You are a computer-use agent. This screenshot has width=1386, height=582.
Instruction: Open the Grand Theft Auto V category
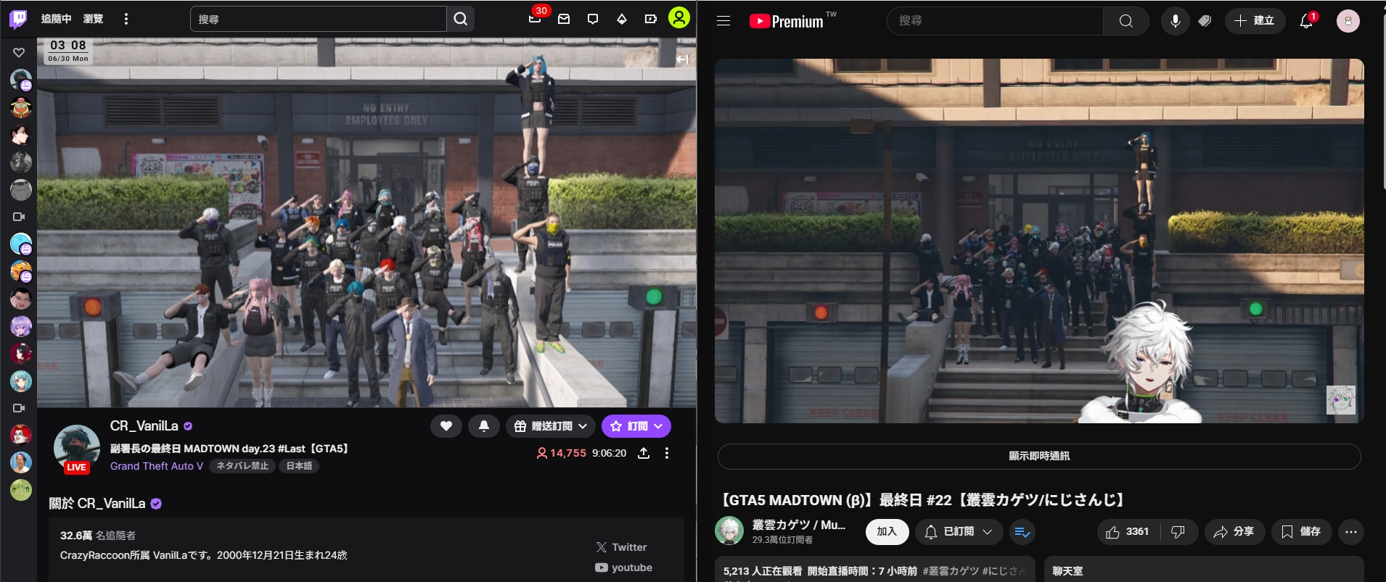point(157,466)
